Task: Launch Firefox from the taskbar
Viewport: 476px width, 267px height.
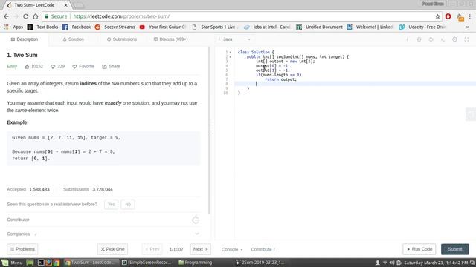Action: (48, 263)
